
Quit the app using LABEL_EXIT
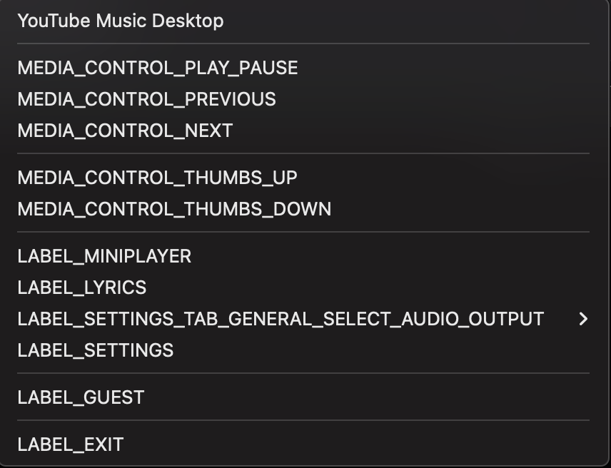tap(70, 444)
